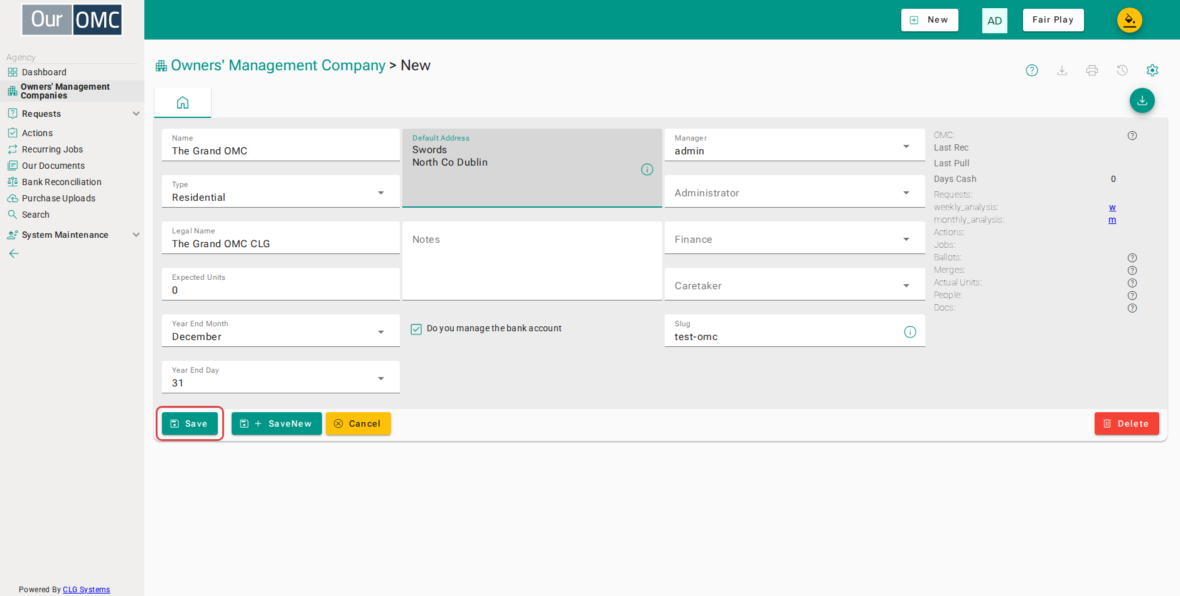Click the yellow paint bucket theme icon
The width and height of the screenshot is (1180, 596).
point(1130,20)
